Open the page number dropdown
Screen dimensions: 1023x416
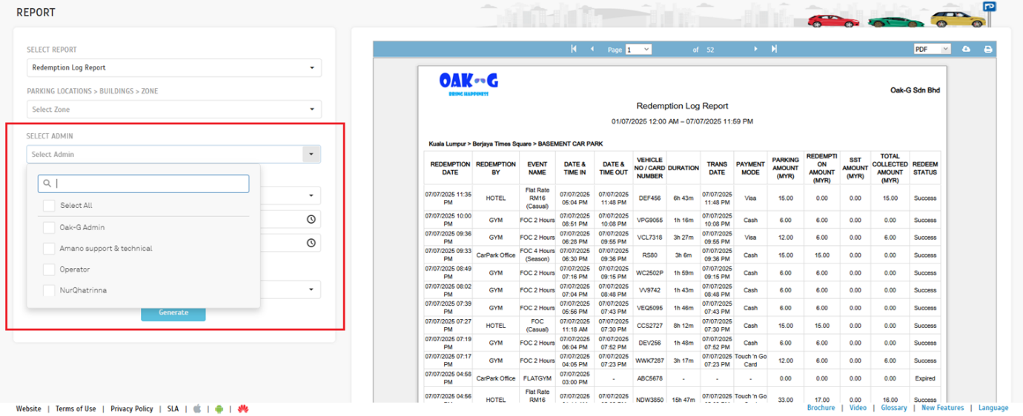pyautogui.click(x=638, y=50)
